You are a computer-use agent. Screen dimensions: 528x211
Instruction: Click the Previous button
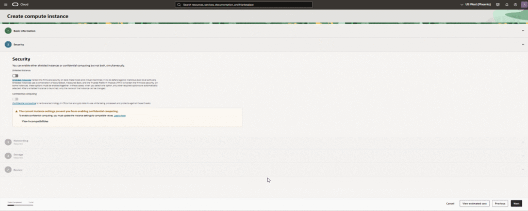[500, 203]
